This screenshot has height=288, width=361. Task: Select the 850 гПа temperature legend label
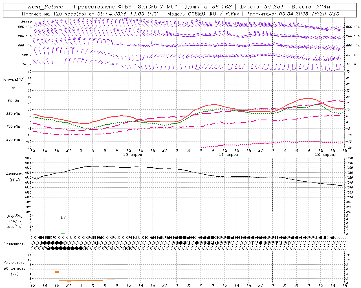click(x=13, y=114)
